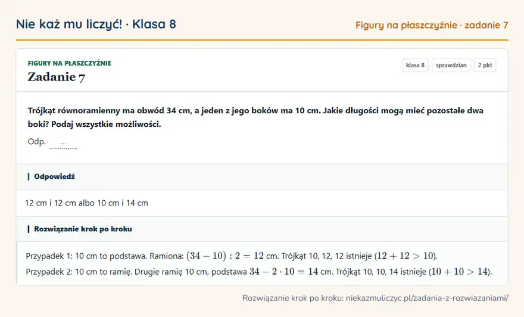Image resolution: width=524 pixels, height=317 pixels.
Task: Click the dotted answer field after 'Odp.'
Action: click(64, 144)
